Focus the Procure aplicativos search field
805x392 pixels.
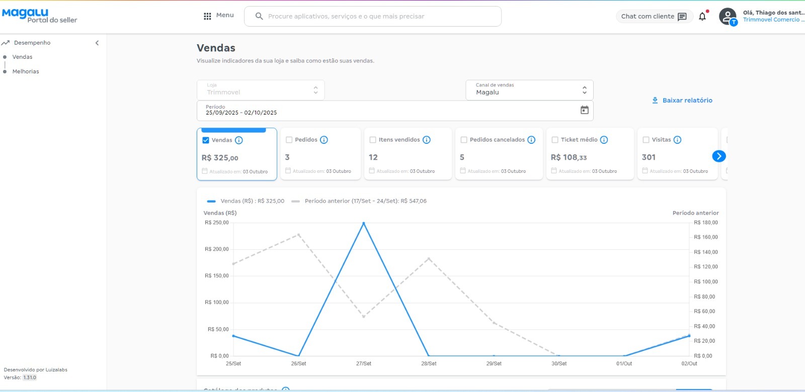click(373, 16)
